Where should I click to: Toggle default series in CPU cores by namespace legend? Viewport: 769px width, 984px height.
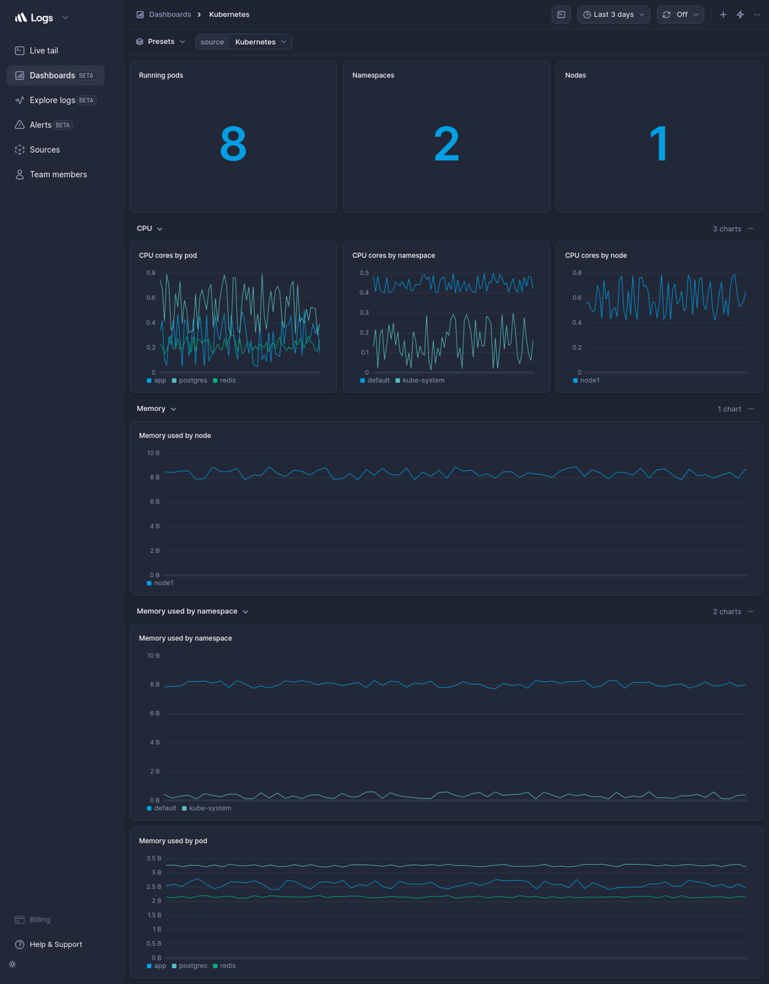(x=375, y=381)
